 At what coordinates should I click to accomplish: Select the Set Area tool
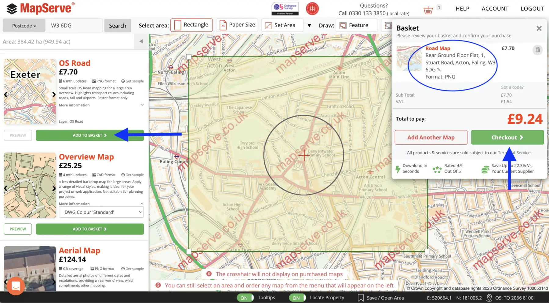[282, 25]
